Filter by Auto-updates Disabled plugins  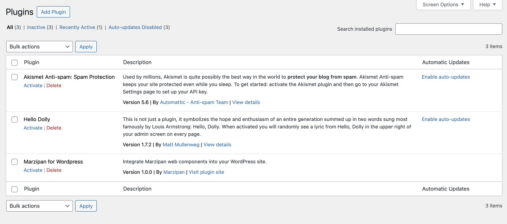[x=135, y=27]
